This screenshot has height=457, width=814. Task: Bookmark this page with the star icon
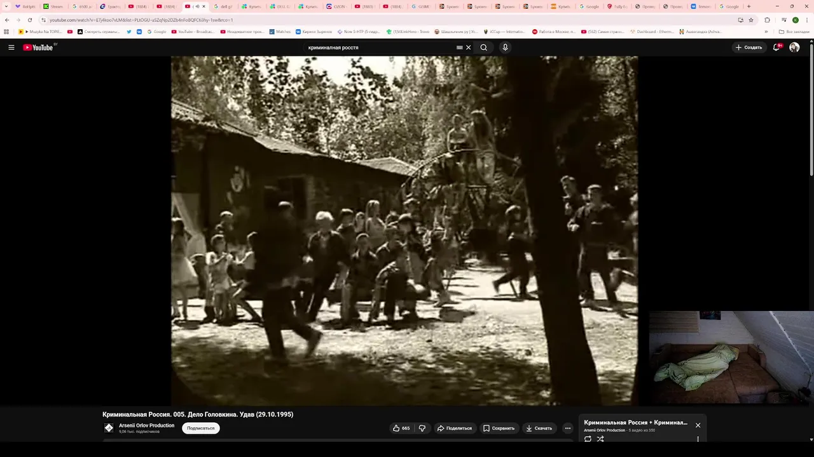pos(751,20)
